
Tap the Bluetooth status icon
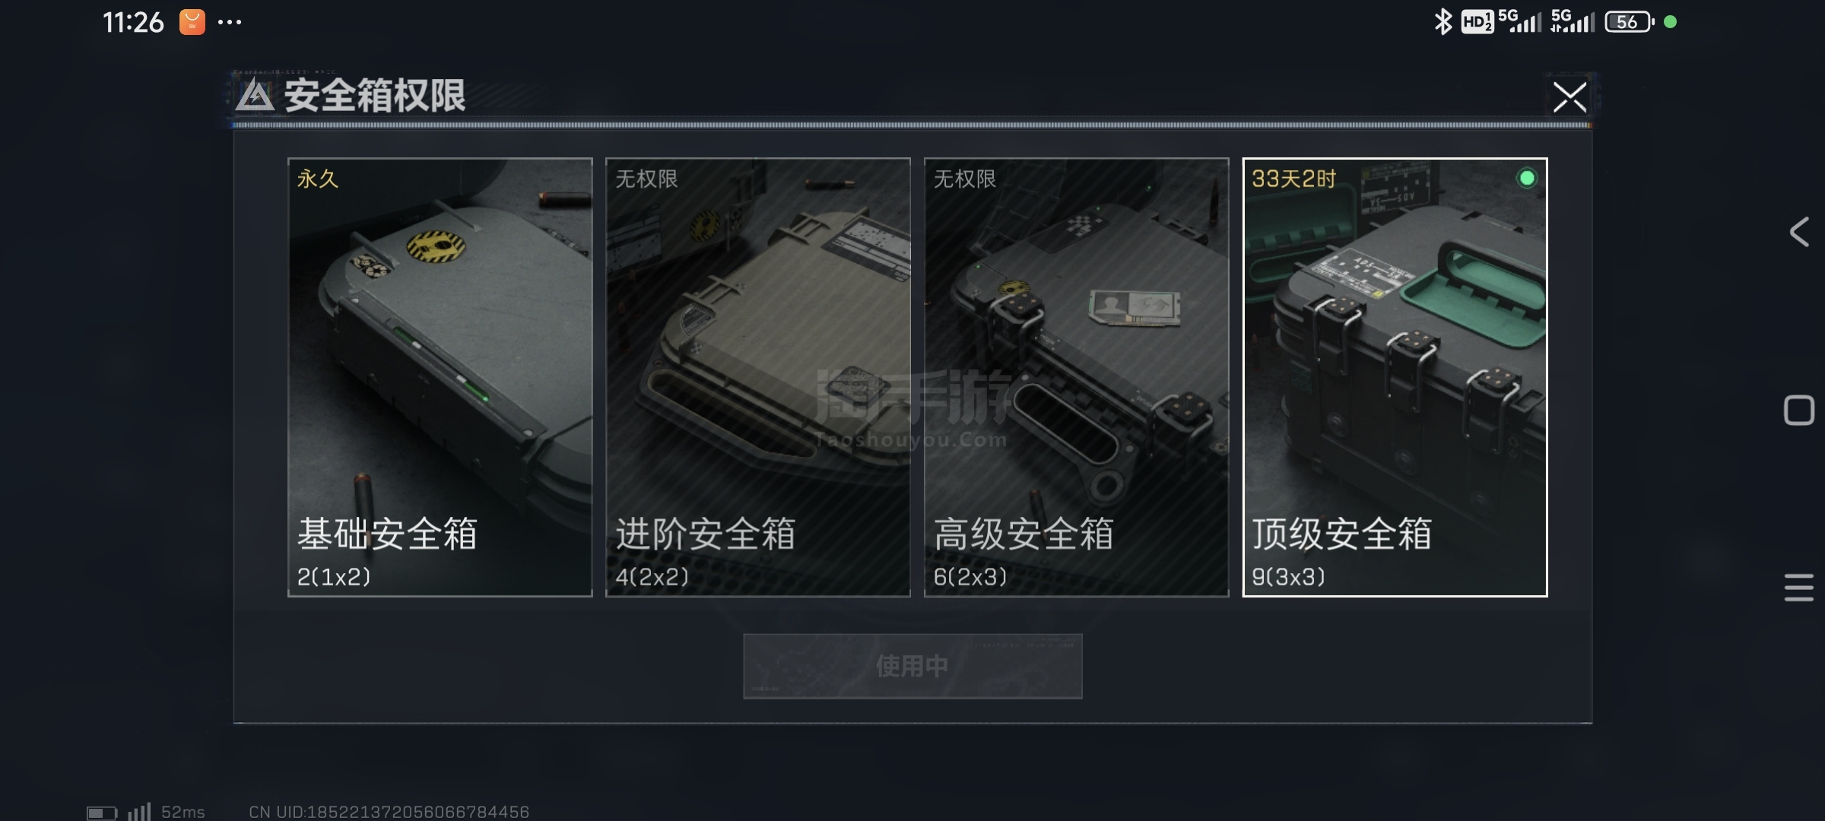(1443, 21)
